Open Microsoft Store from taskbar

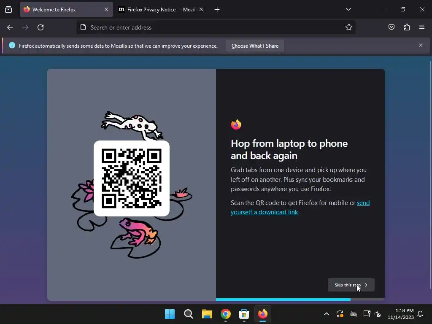point(244,314)
